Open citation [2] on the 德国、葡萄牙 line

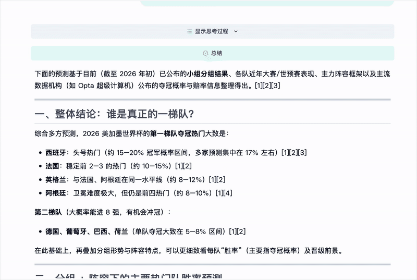[x=242, y=232]
